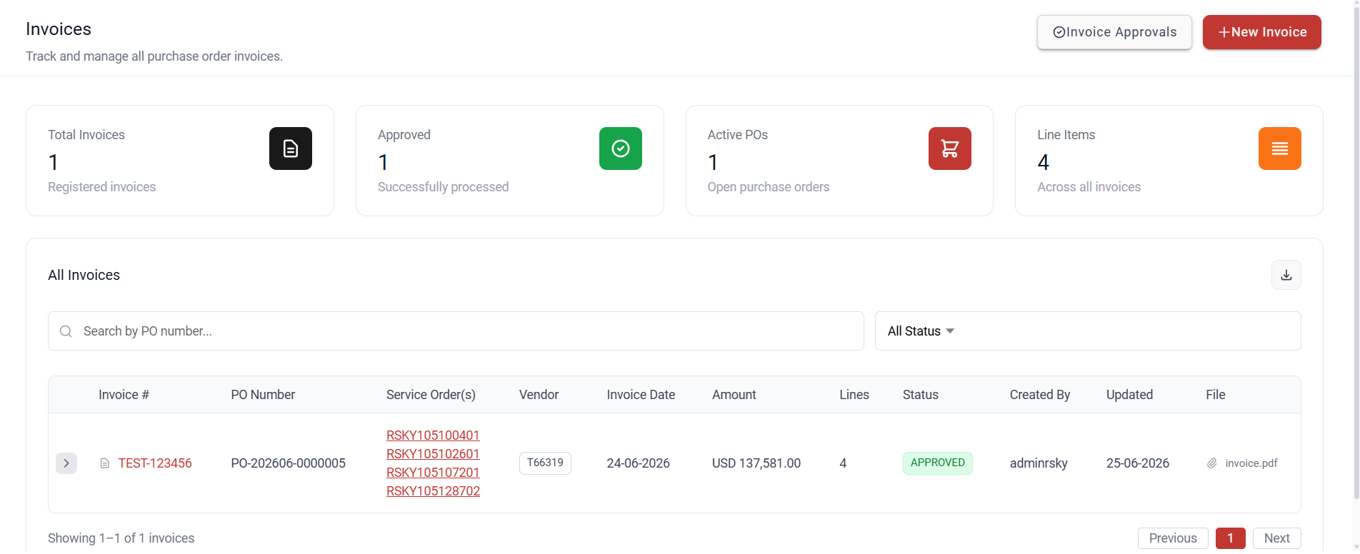Viewport: 1360px width, 554px height.
Task: Open invoice TEST-123456
Action: 155,463
